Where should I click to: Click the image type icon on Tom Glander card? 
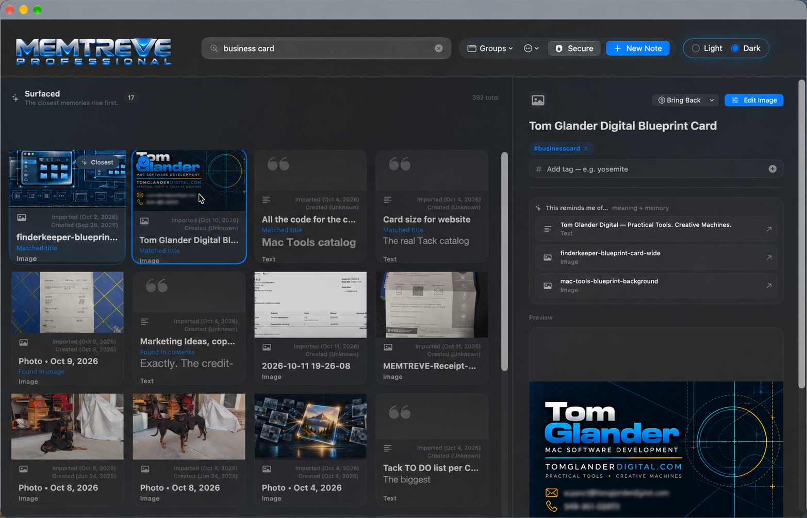point(144,221)
